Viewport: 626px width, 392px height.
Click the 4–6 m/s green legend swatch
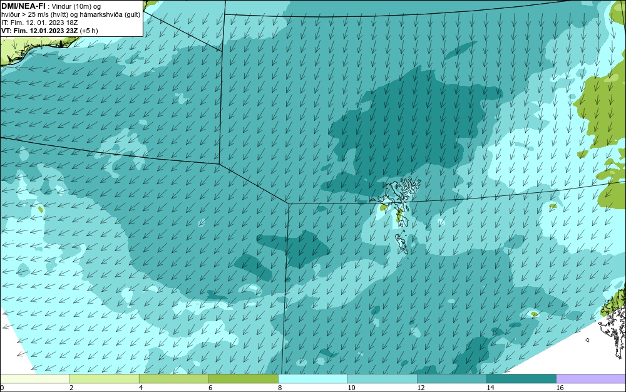pyautogui.click(x=173, y=379)
